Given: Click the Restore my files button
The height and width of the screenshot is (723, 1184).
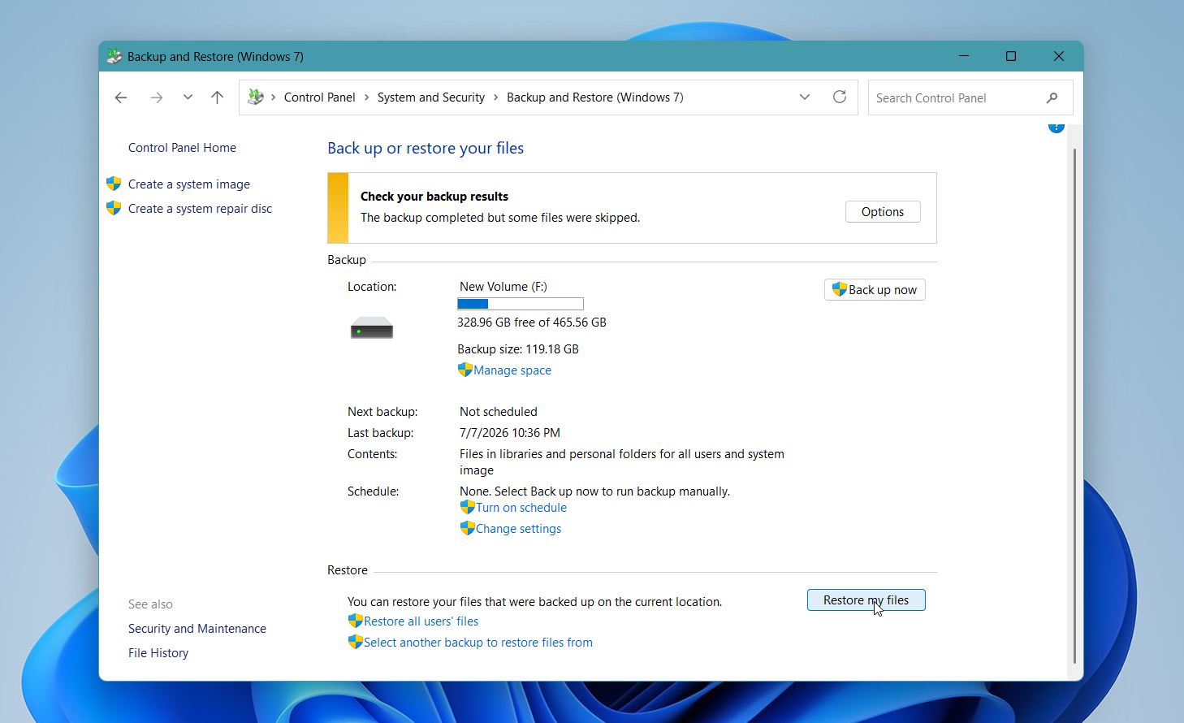Looking at the screenshot, I should (866, 600).
